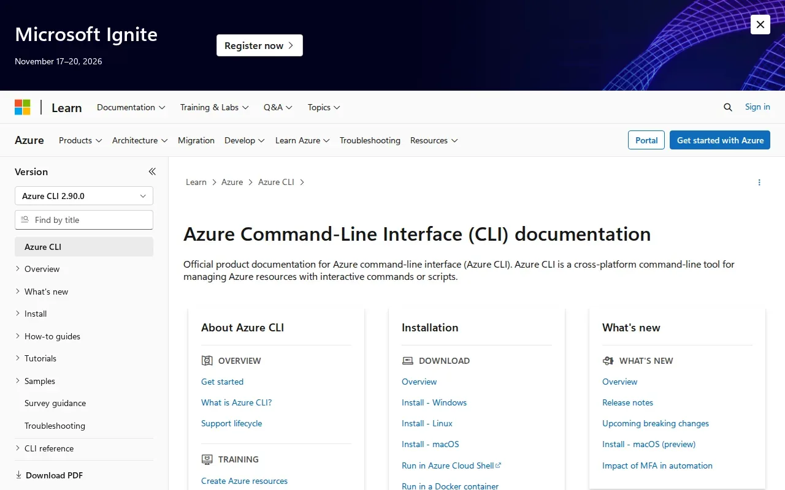
Task: Open the Products dropdown
Action: (80, 140)
